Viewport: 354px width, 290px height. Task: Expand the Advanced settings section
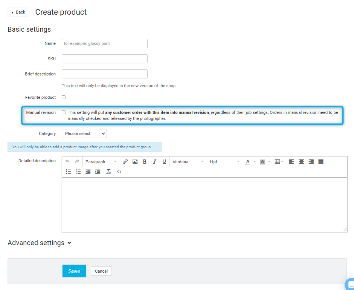coord(40,243)
